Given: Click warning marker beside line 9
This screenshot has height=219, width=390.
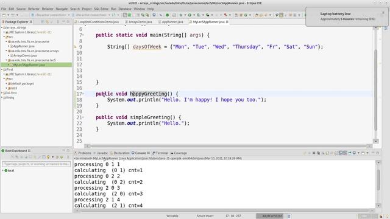Looking at the screenshot, I should pyautogui.click(x=75, y=47).
